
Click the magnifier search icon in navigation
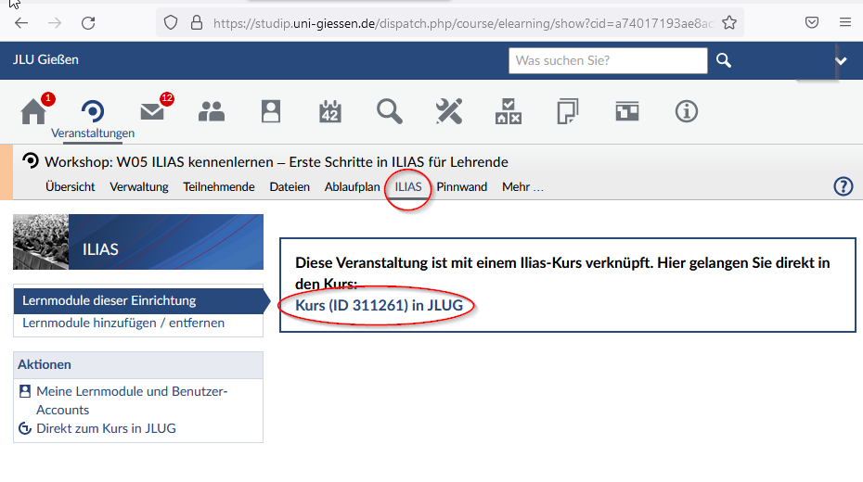point(390,112)
